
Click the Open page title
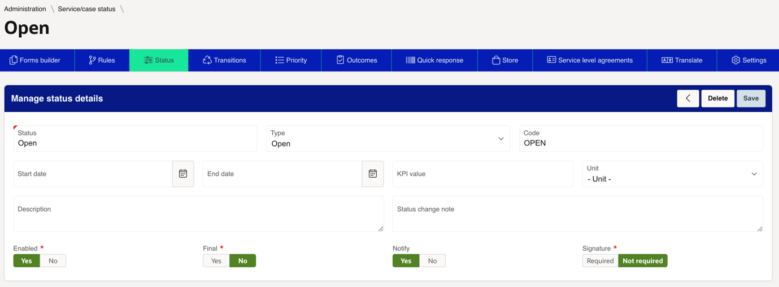pos(27,28)
